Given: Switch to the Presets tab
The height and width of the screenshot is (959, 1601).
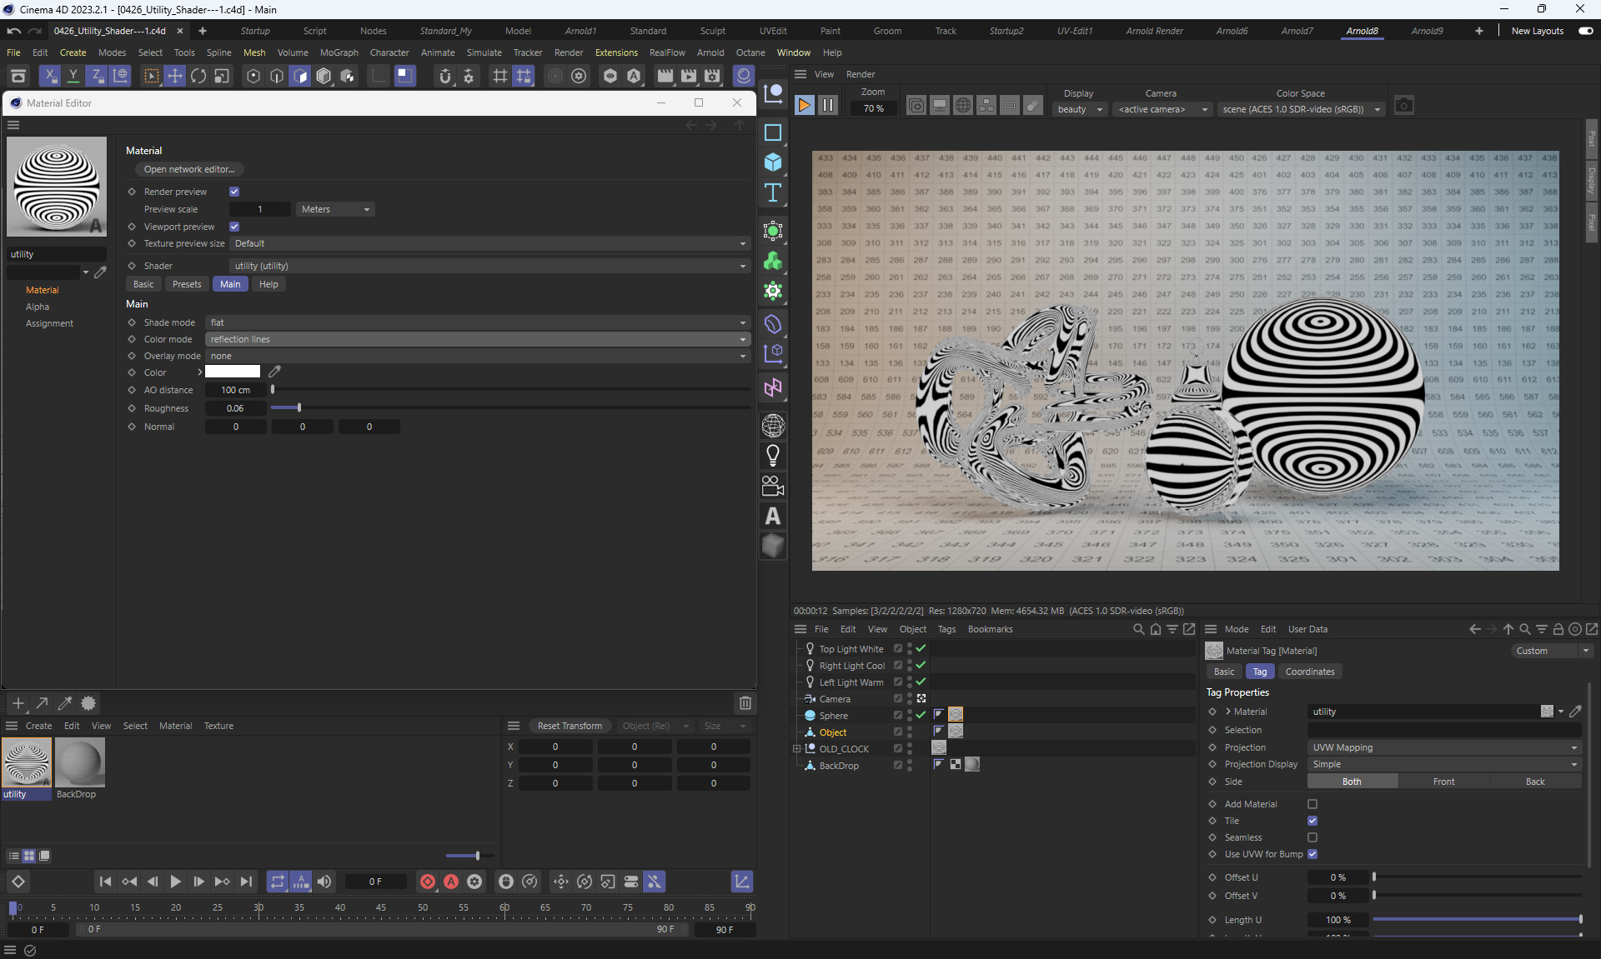Looking at the screenshot, I should tap(187, 284).
